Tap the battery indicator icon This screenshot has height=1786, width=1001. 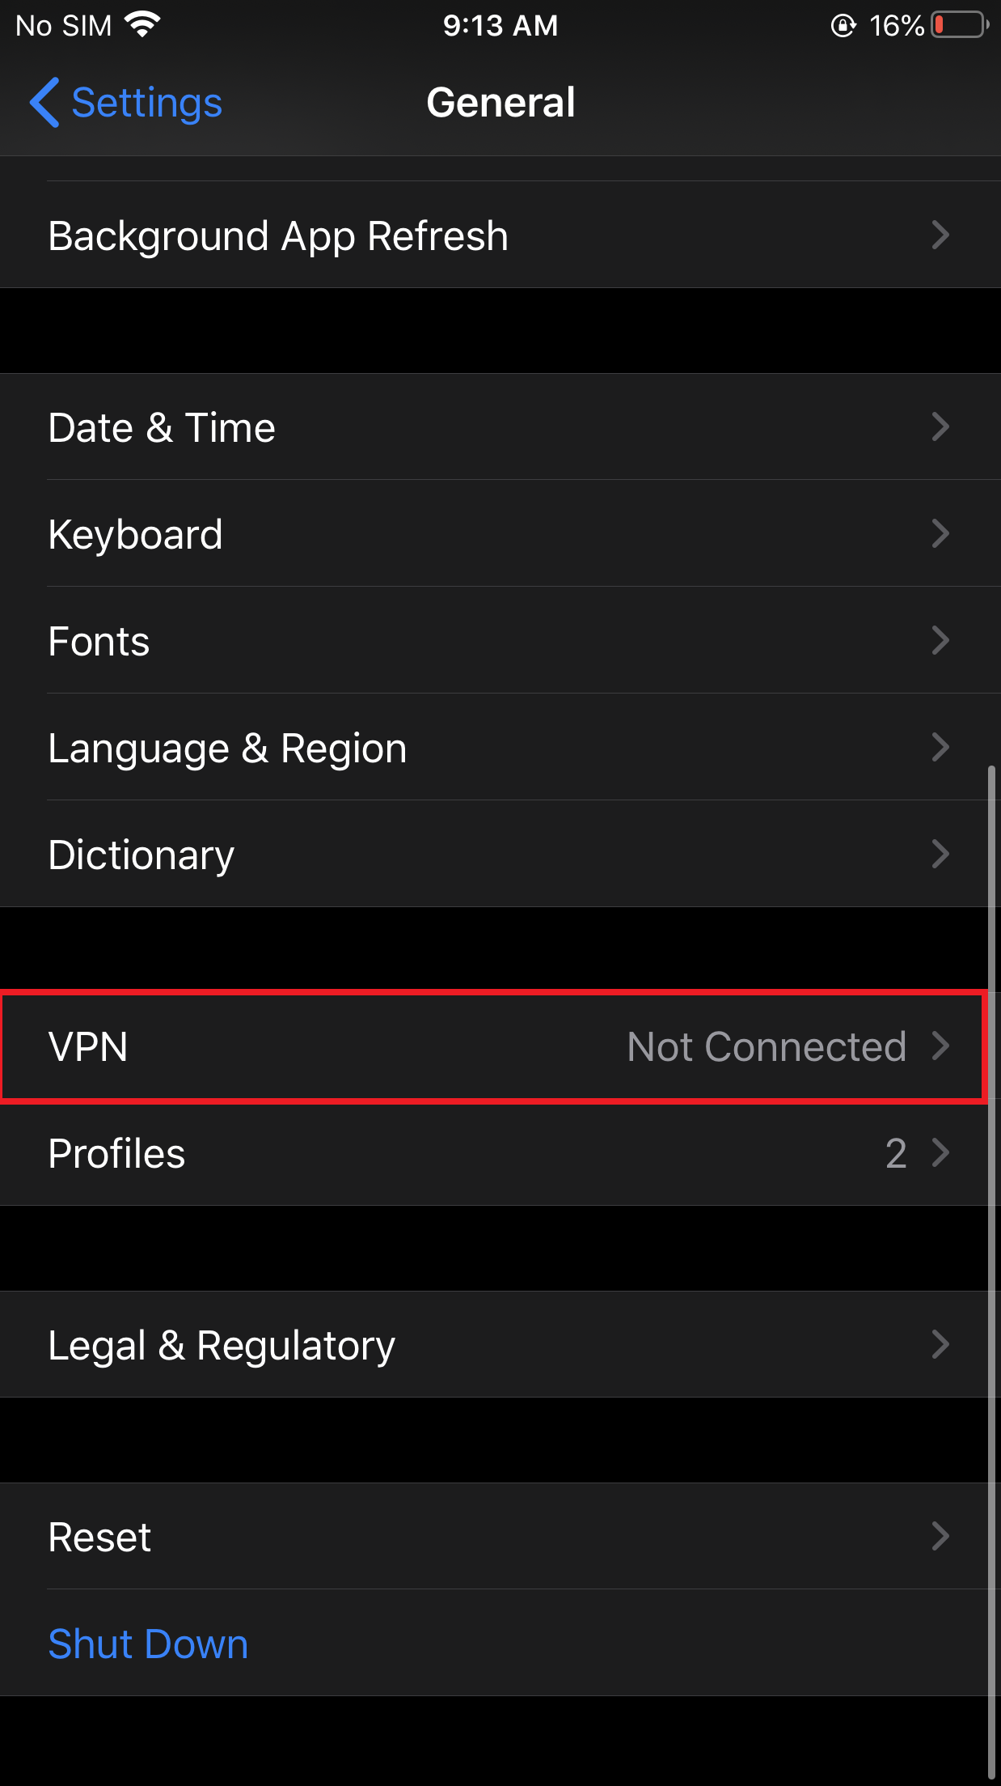(x=960, y=25)
